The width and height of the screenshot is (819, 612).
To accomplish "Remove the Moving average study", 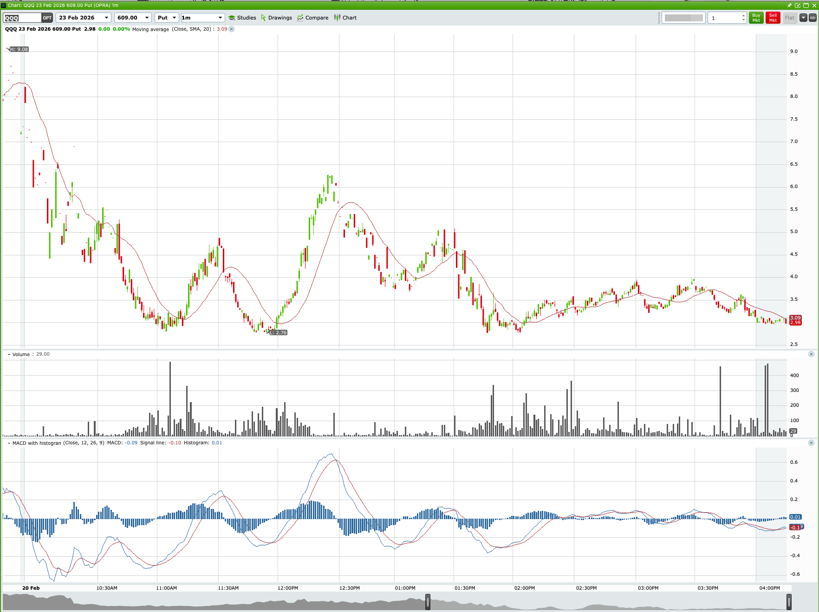I will (231, 29).
